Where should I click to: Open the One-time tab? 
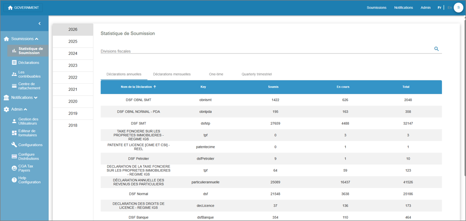(216, 74)
